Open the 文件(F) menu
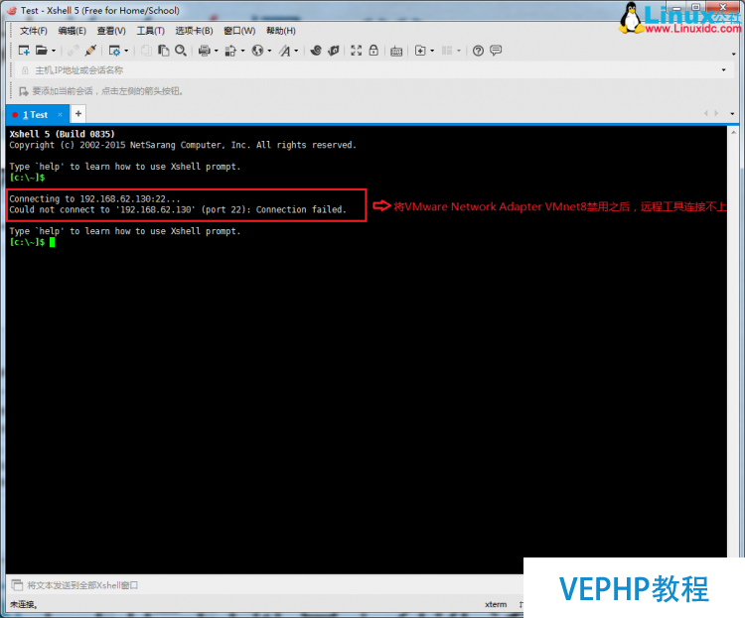Viewport: 745px width, 618px height. pos(33,31)
